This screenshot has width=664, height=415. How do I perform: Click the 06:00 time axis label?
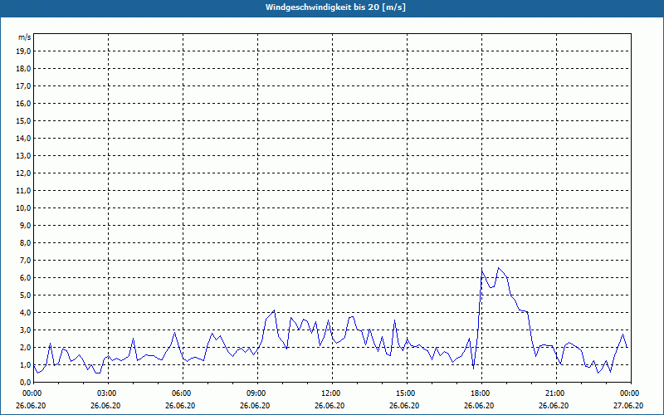(183, 393)
